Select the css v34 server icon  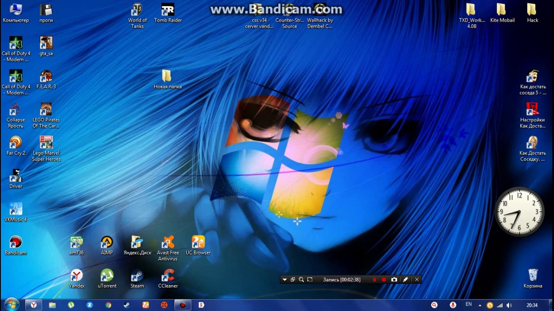coord(259,16)
